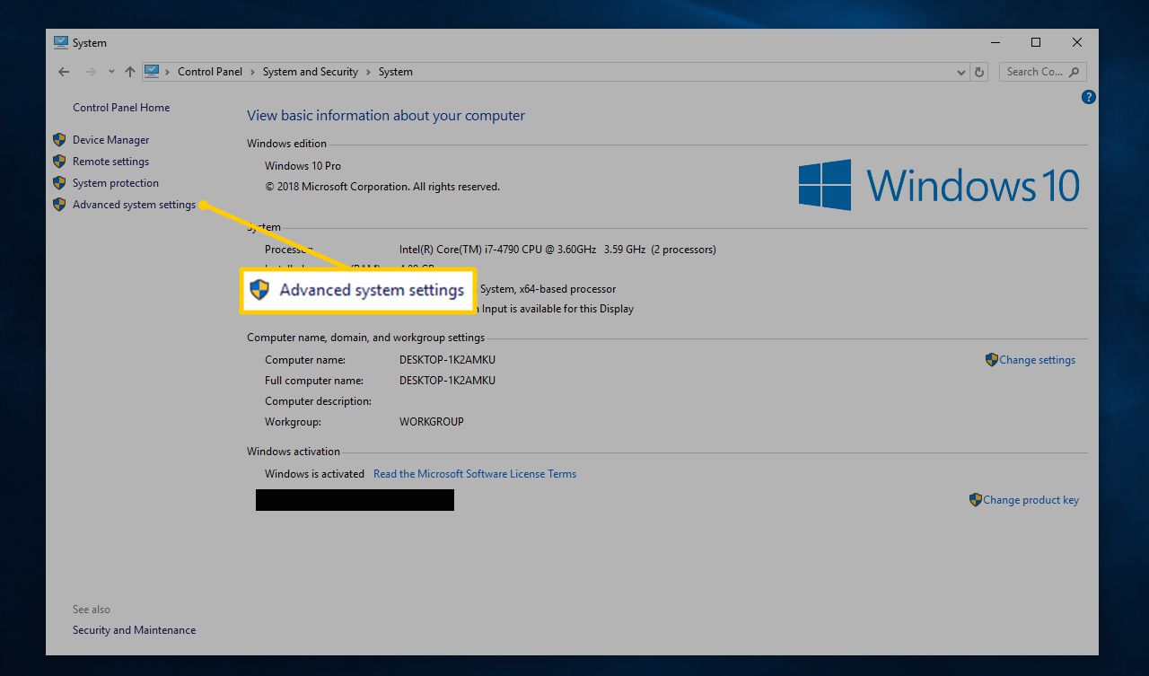Click the shield icon beside Remote settings
This screenshot has height=676, width=1149.
point(59,162)
